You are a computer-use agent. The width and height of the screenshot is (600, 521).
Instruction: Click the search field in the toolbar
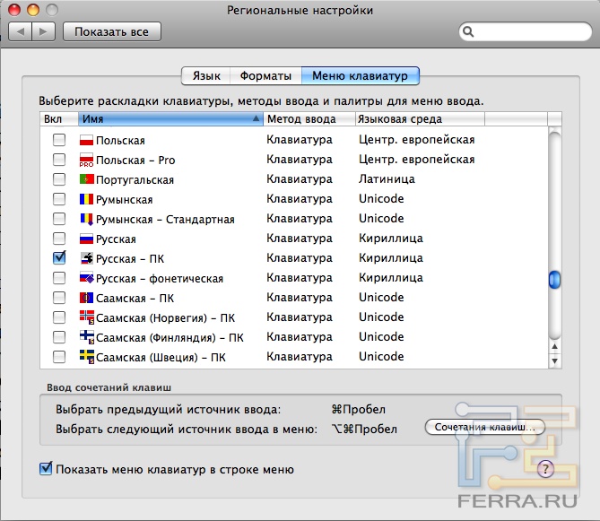pyautogui.click(x=525, y=32)
